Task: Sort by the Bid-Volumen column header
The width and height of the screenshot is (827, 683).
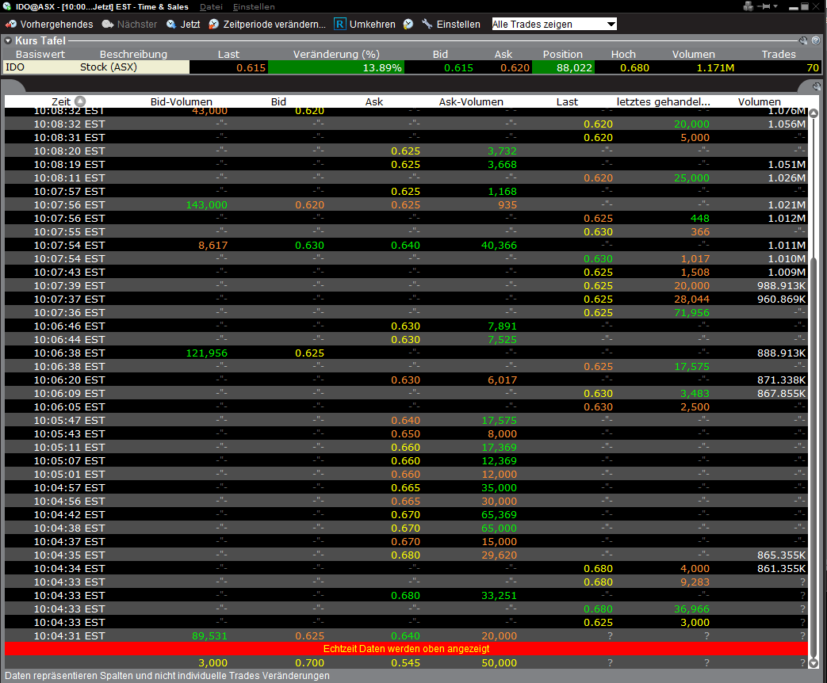Action: [181, 101]
